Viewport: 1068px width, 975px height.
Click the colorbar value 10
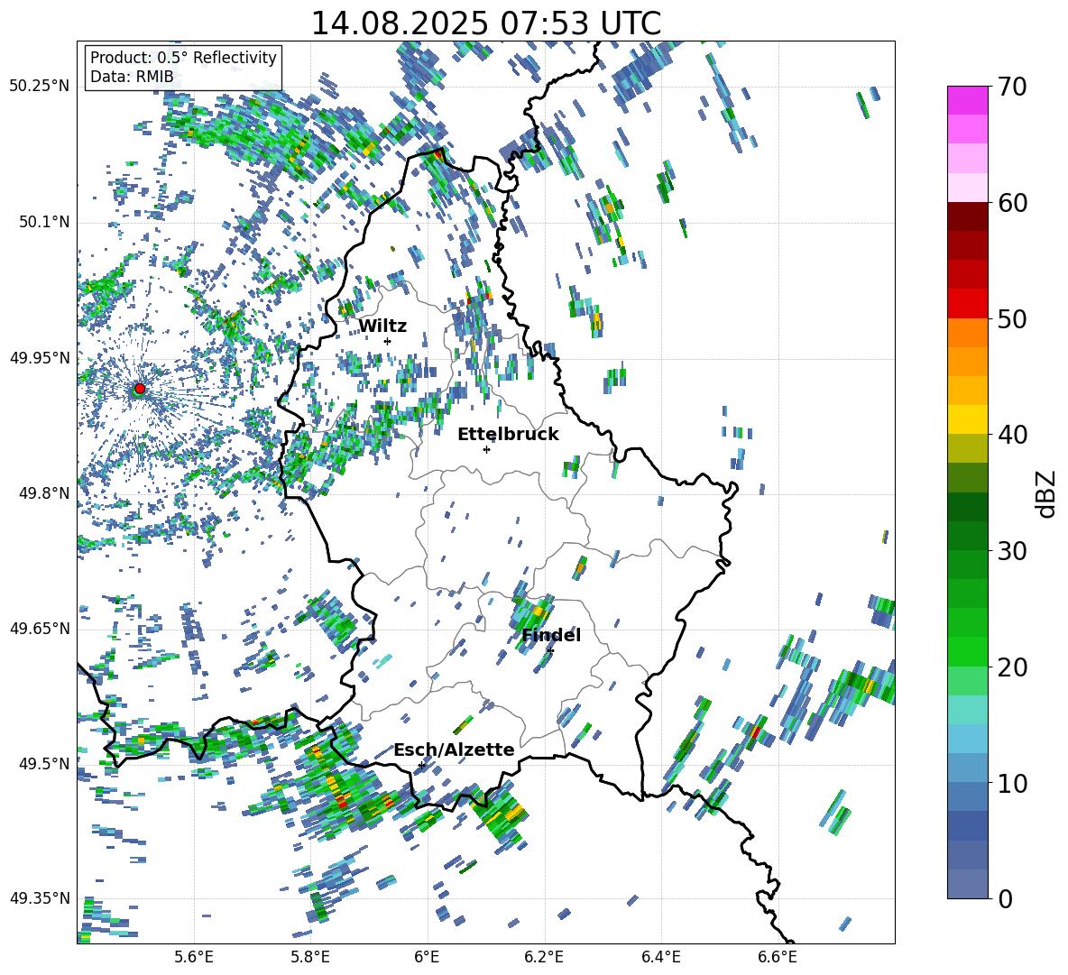[x=1011, y=783]
